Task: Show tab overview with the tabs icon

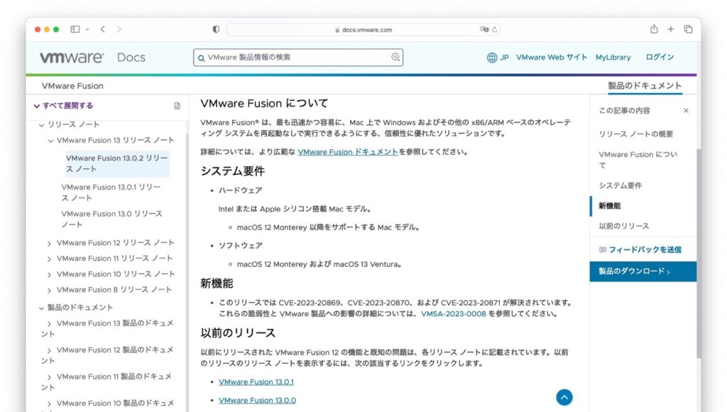Action: pos(687,29)
